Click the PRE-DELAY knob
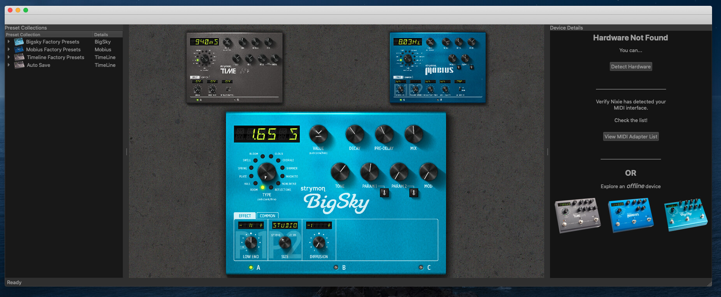This screenshot has width=721, height=297. (x=384, y=135)
